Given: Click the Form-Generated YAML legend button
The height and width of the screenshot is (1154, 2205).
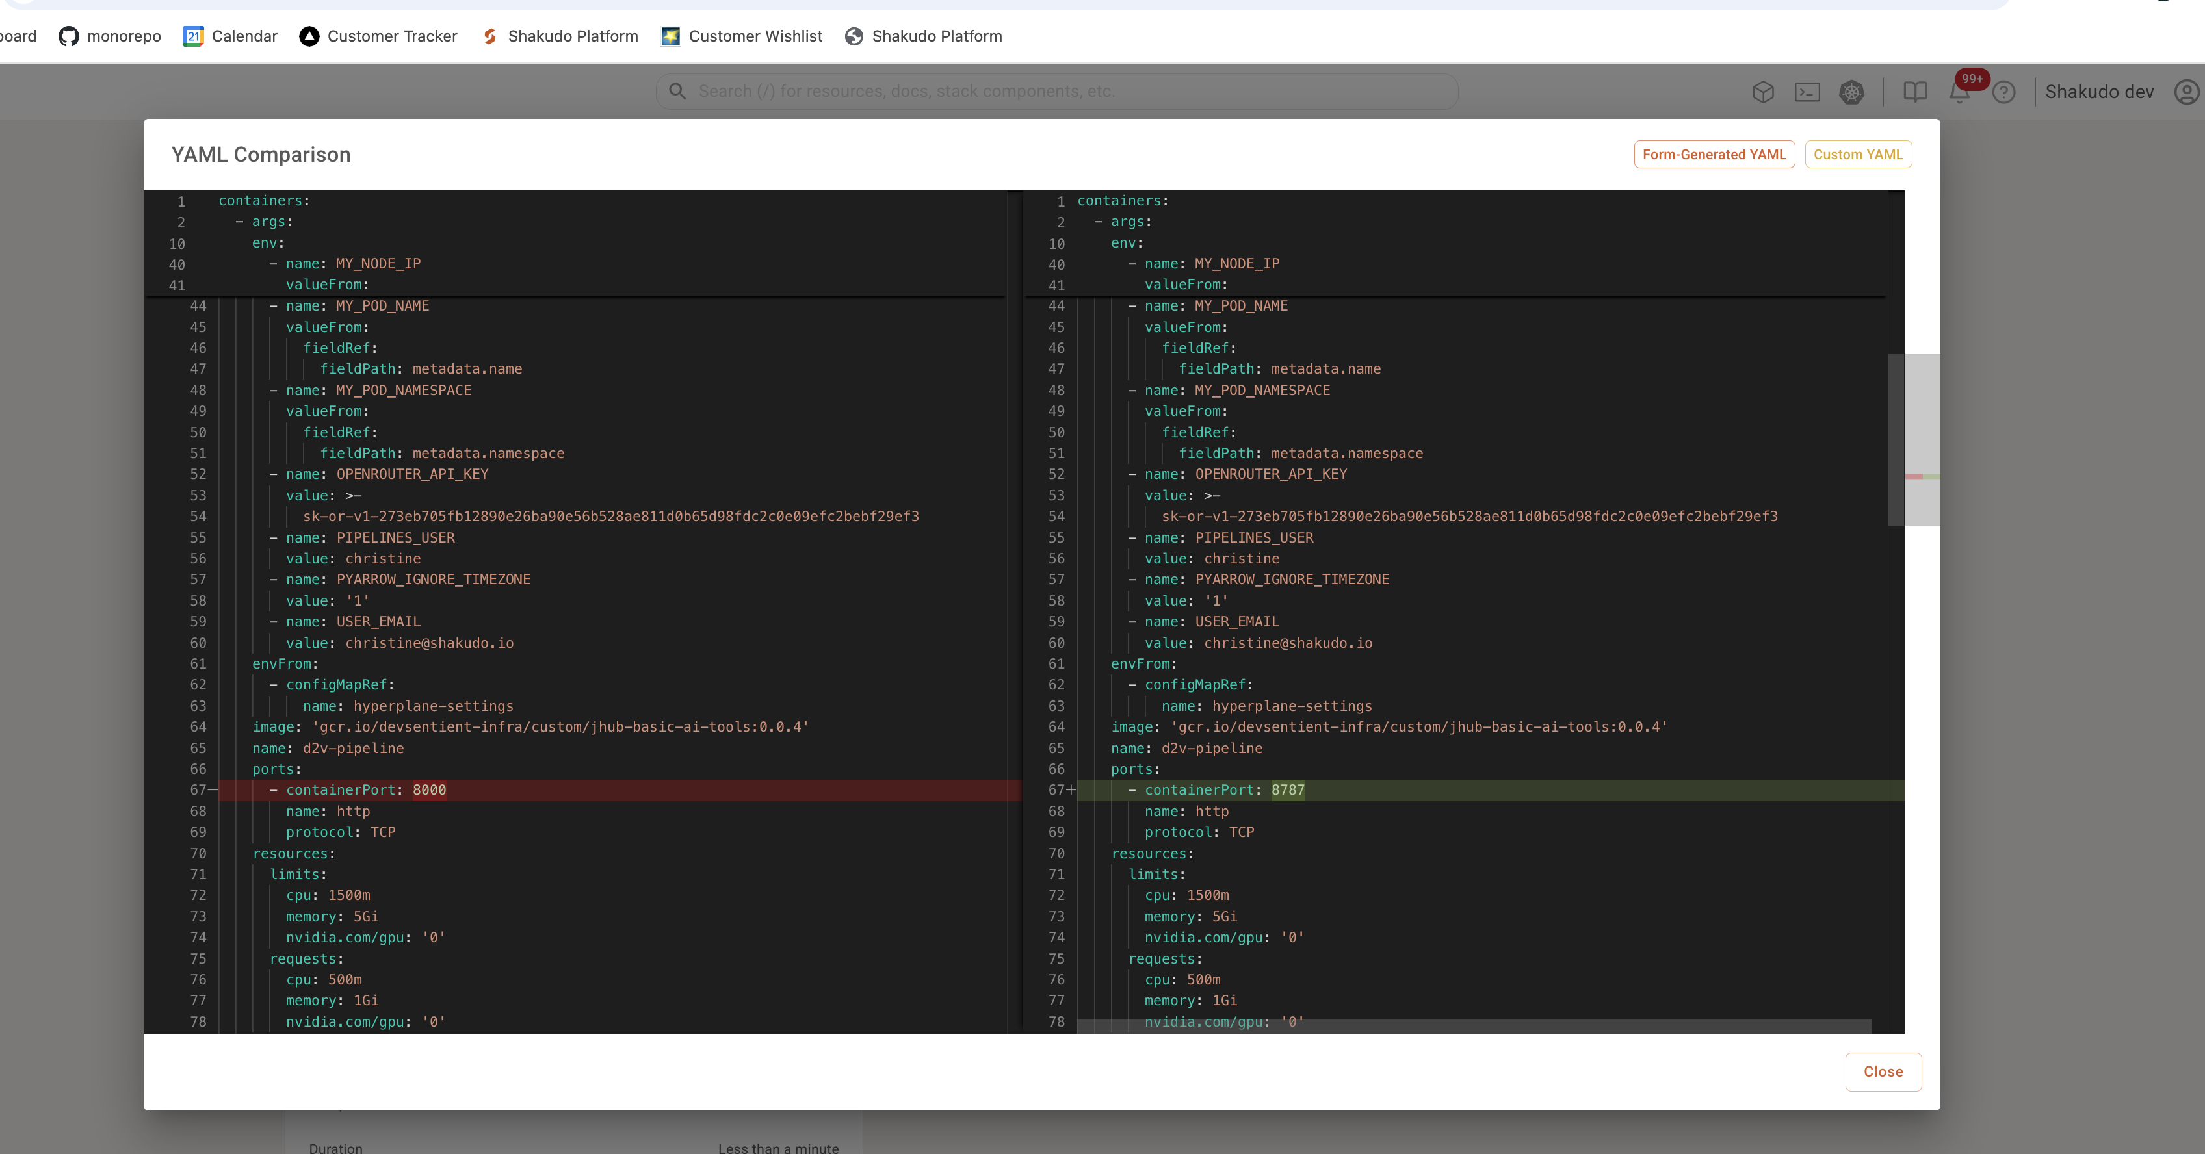Looking at the screenshot, I should tap(1714, 154).
